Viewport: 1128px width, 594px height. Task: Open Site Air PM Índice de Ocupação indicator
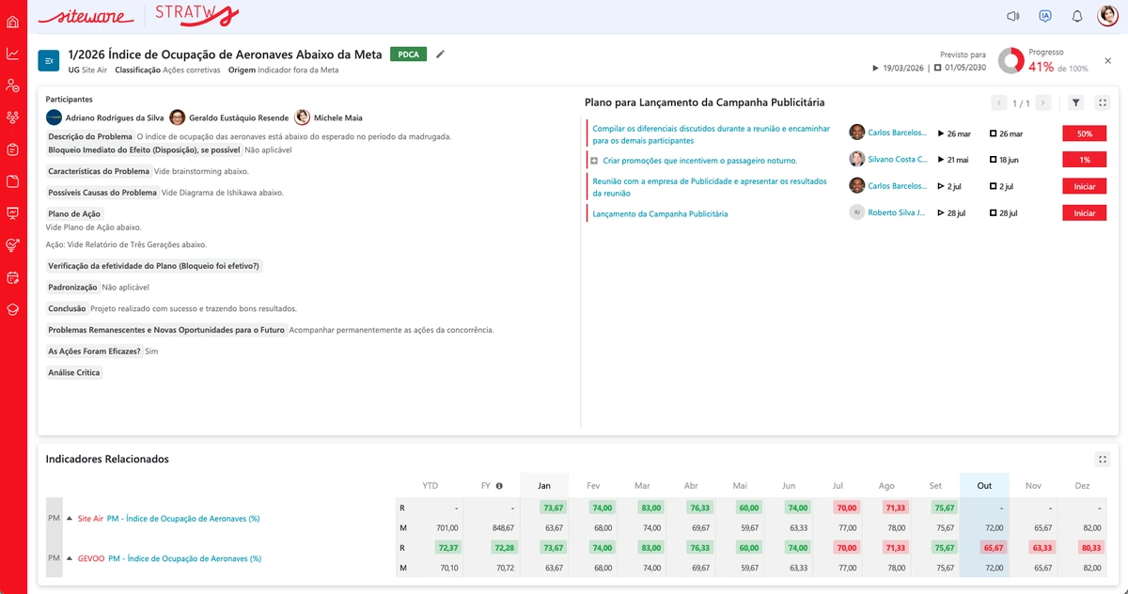(183, 519)
